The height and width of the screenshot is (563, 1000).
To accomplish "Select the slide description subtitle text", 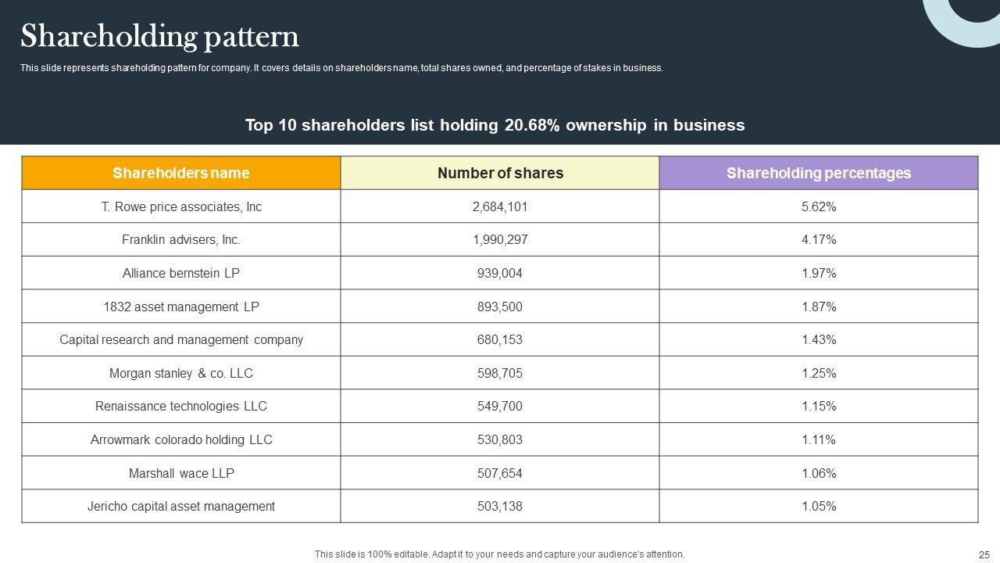I will click(341, 68).
